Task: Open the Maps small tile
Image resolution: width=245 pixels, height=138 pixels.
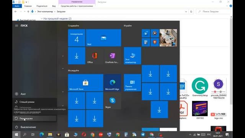Action: coord(155,42)
